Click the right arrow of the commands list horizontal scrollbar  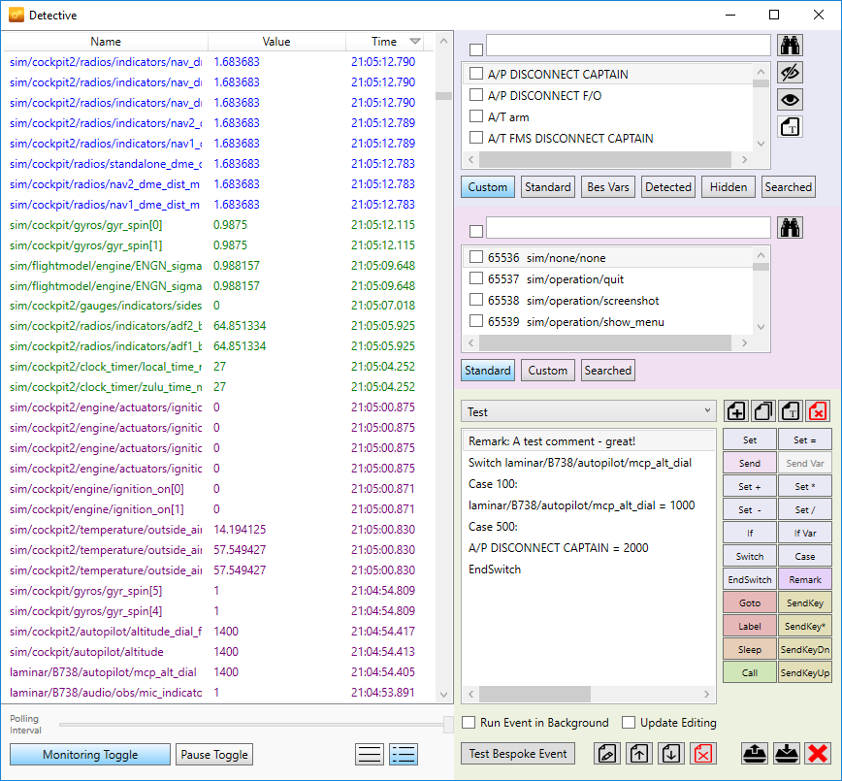pyautogui.click(x=744, y=342)
